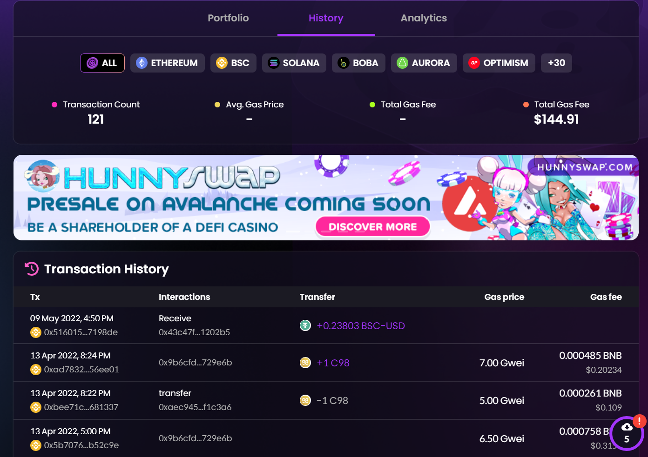This screenshot has height=457, width=648.
Task: Click the Interactions column header
Action: [x=184, y=297]
